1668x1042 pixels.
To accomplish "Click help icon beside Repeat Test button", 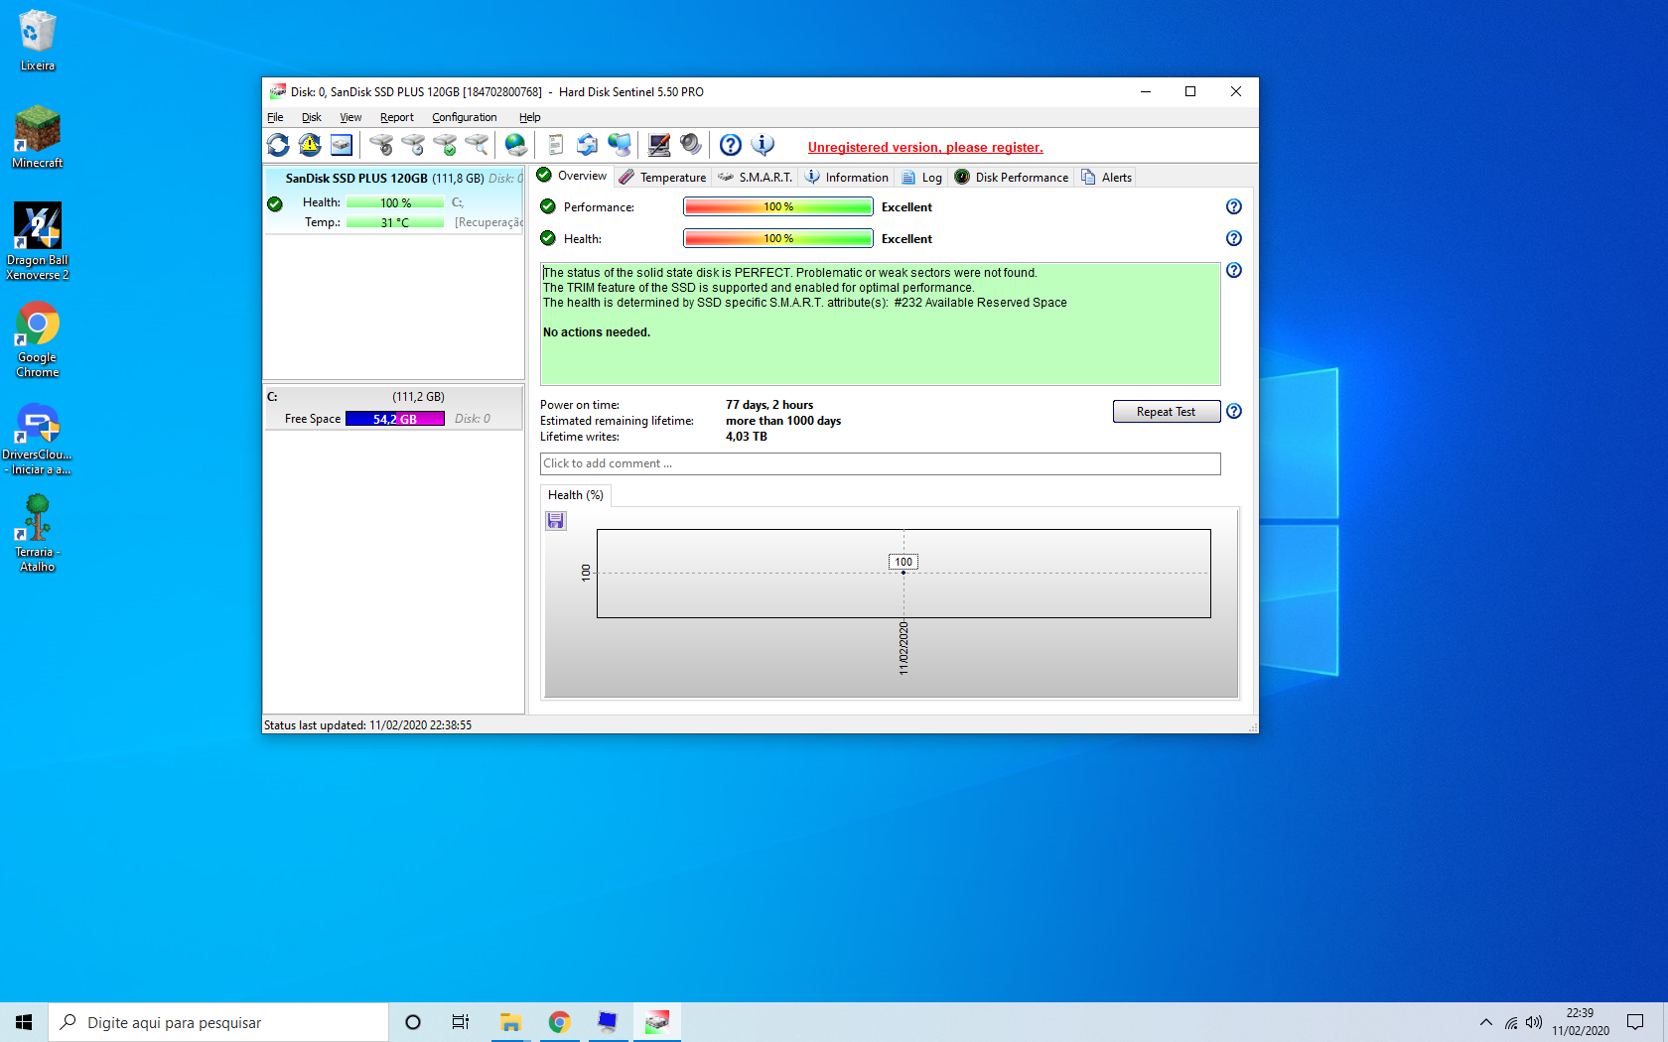I will pyautogui.click(x=1234, y=411).
